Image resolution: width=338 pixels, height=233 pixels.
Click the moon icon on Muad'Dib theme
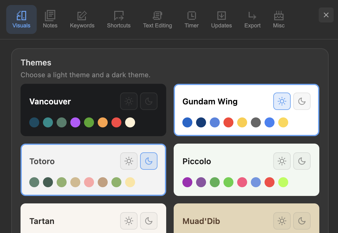coord(302,221)
